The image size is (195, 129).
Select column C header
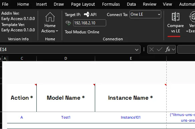coord(22,58)
